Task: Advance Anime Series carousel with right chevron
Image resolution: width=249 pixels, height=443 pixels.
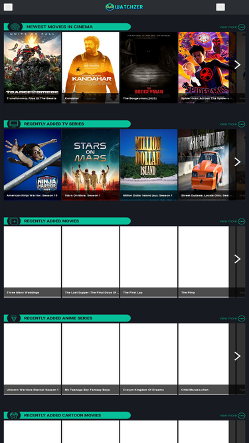Action: click(238, 356)
